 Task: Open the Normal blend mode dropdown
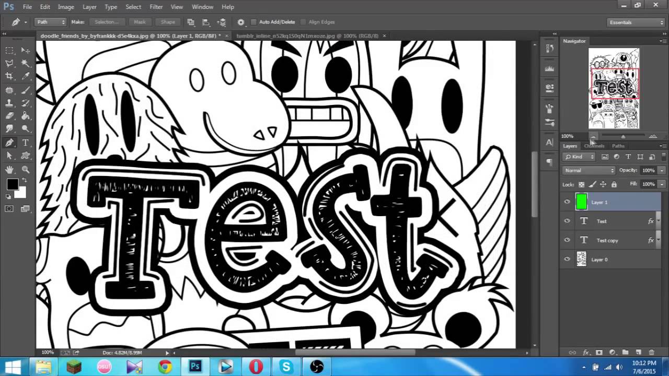coord(589,170)
